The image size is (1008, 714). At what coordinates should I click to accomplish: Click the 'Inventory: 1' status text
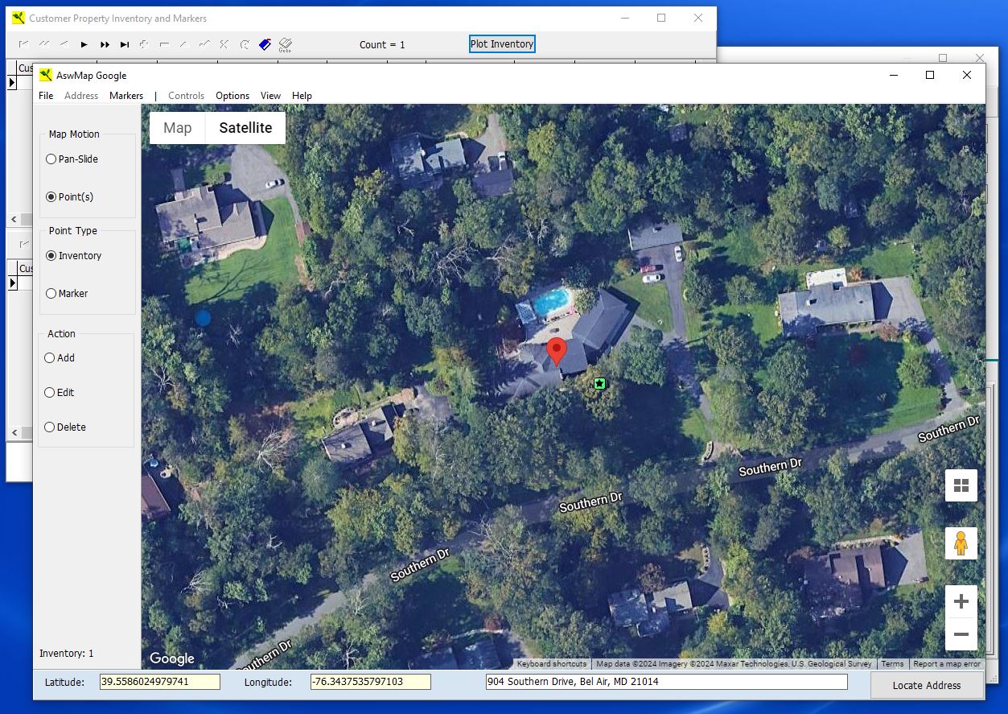[67, 654]
